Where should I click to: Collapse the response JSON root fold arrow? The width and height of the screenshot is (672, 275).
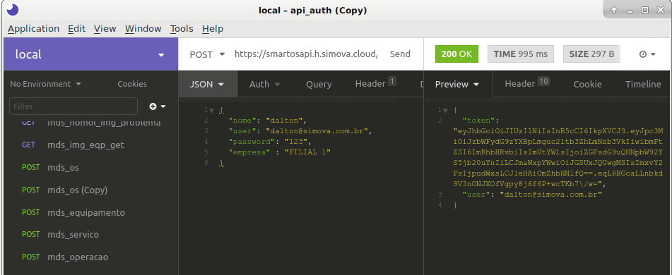pyautogui.click(x=446, y=110)
